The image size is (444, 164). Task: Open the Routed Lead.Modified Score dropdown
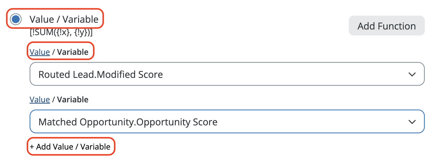[227, 74]
